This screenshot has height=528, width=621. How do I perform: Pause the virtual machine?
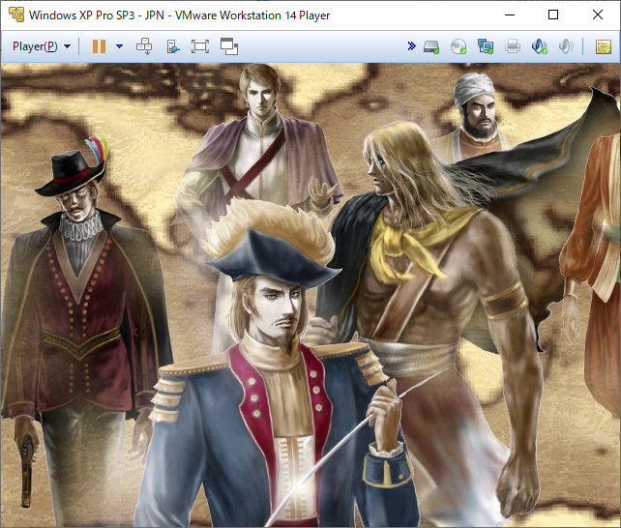coord(99,46)
